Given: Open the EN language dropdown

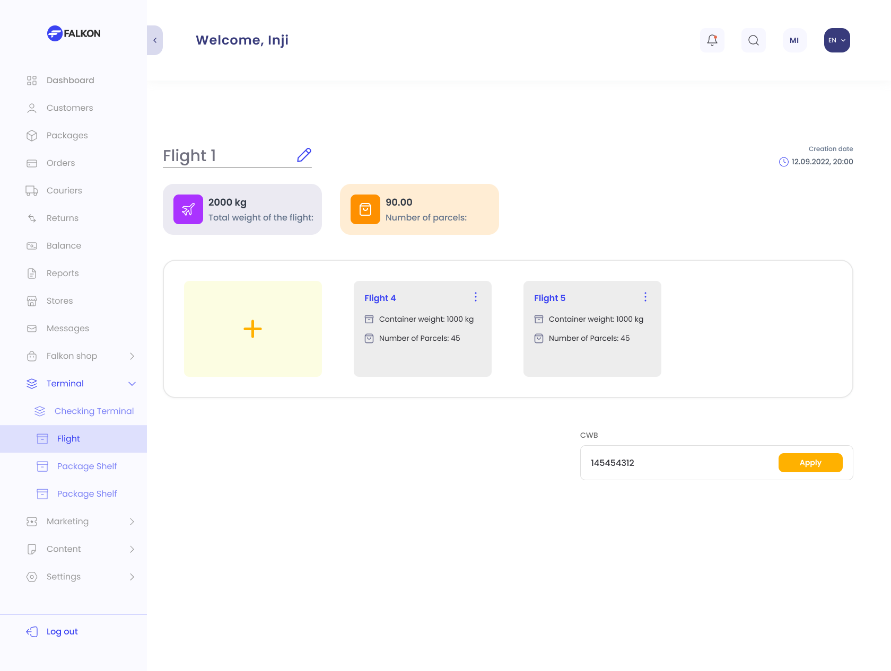Looking at the screenshot, I should pos(837,40).
